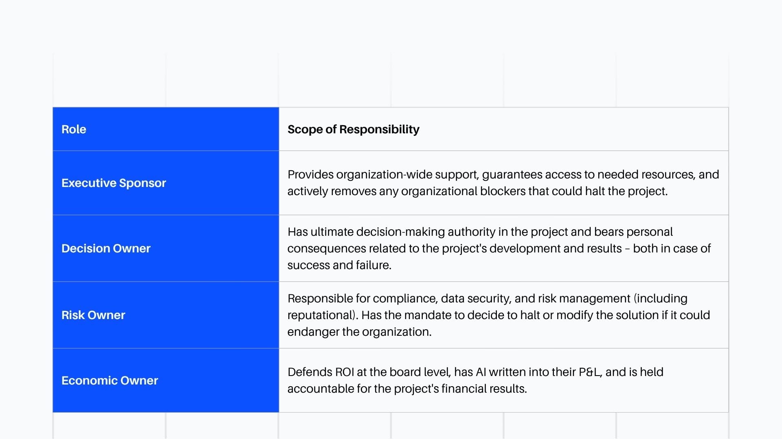The height and width of the screenshot is (439, 782).
Task: Click the "Scope of Responsibility" header
Action: pos(353,129)
